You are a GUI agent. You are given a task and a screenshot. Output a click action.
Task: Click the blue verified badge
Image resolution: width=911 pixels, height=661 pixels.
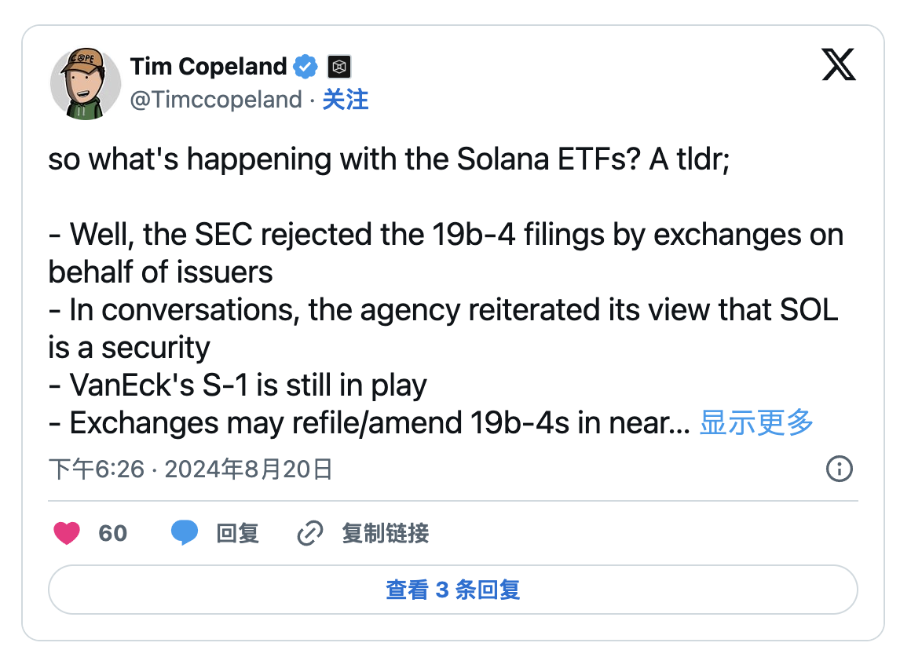pos(305,67)
